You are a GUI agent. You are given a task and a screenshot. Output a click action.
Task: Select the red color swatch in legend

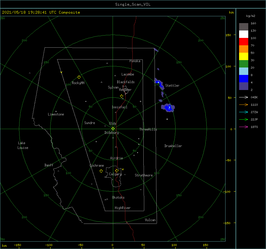(x=244, y=42)
